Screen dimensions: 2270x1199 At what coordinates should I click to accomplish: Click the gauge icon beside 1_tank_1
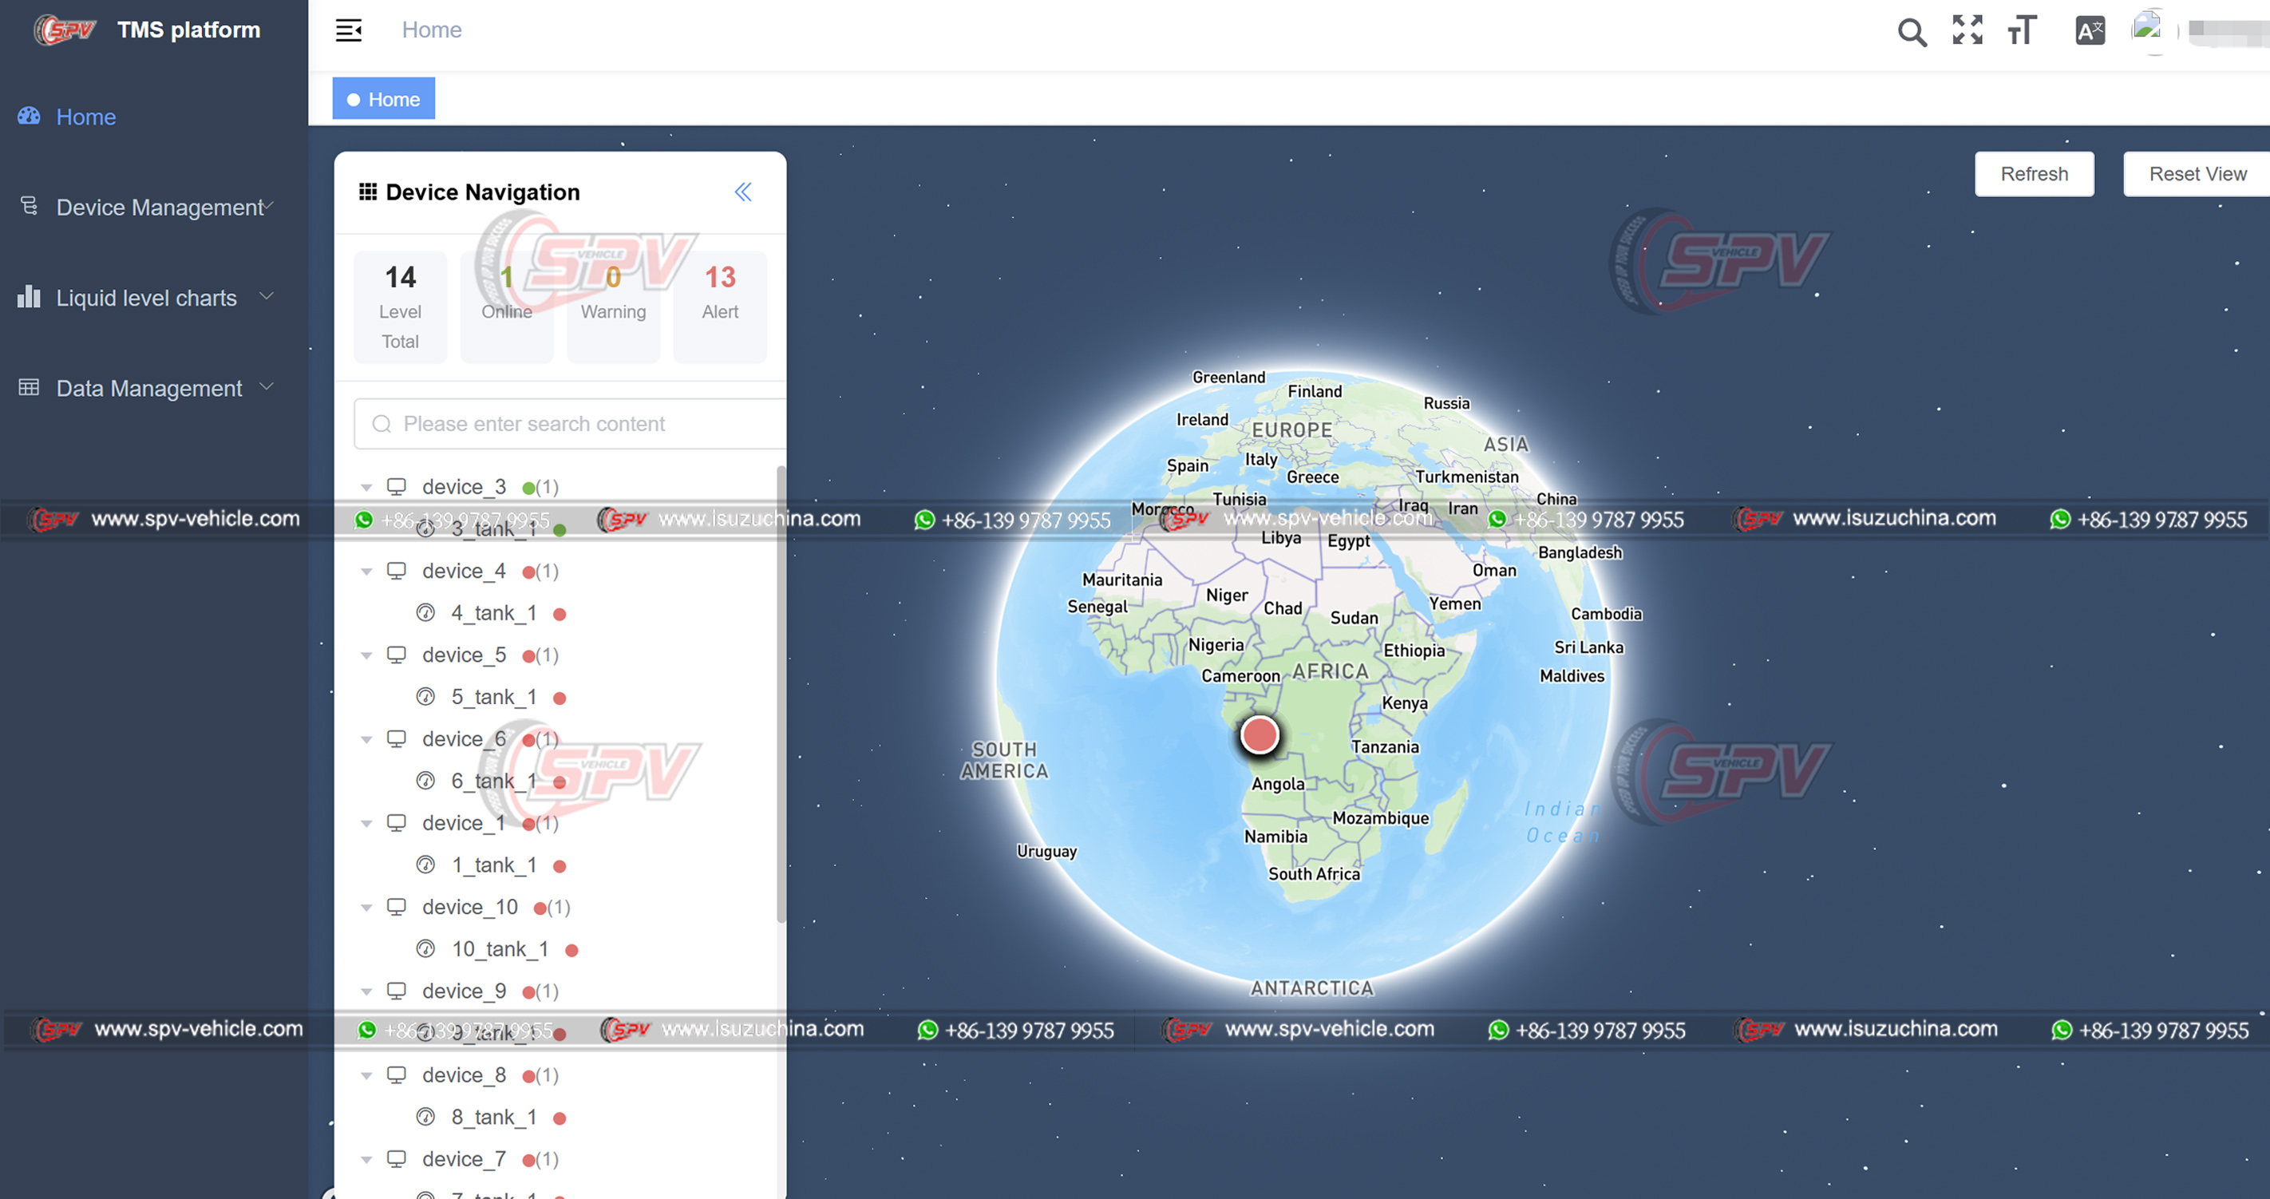pos(425,865)
